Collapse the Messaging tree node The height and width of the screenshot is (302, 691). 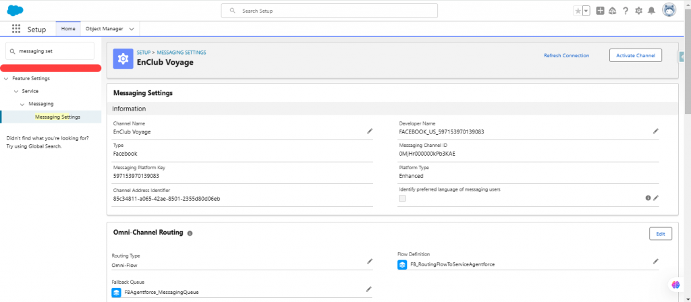(x=22, y=104)
